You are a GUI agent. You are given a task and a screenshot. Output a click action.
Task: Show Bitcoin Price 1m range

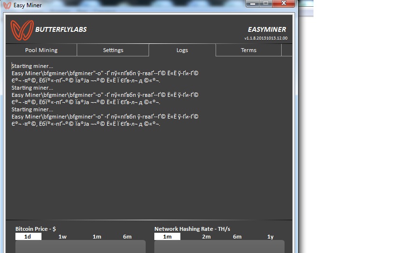97,237
